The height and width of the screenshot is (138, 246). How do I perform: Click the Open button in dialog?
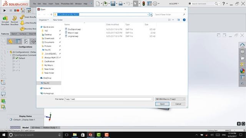pos(162,104)
